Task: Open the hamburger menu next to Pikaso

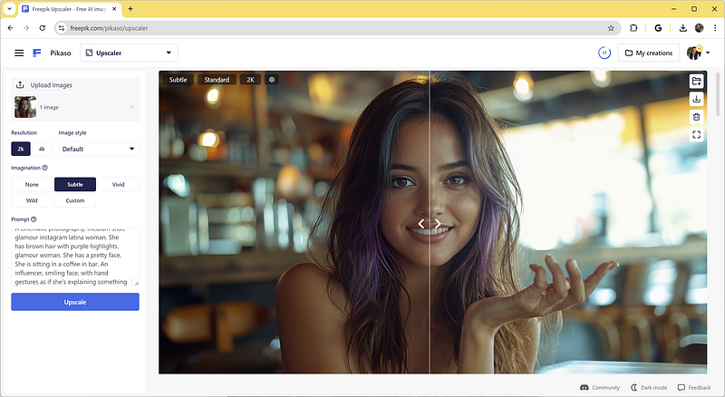Action: [x=19, y=53]
